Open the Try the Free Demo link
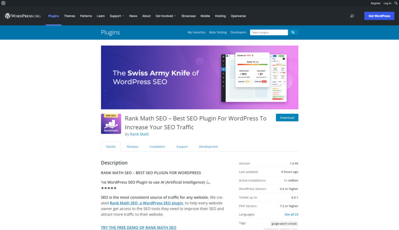 (138, 227)
